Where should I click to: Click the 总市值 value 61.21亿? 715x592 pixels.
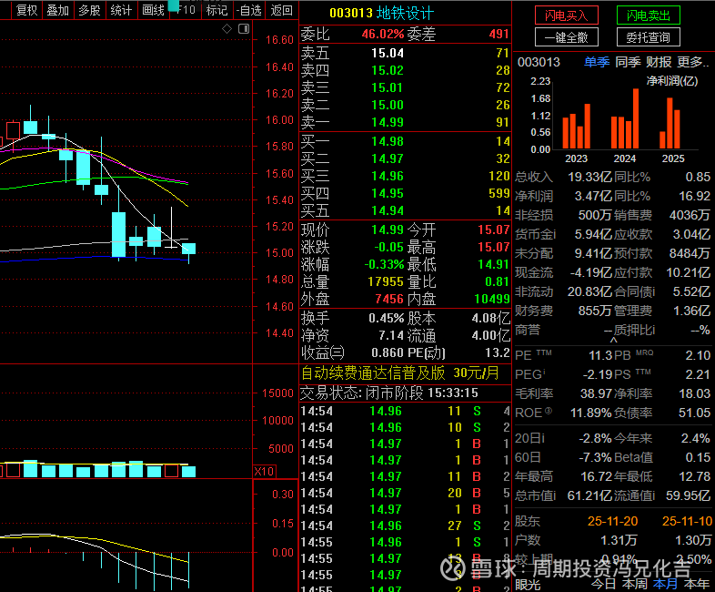click(x=589, y=495)
